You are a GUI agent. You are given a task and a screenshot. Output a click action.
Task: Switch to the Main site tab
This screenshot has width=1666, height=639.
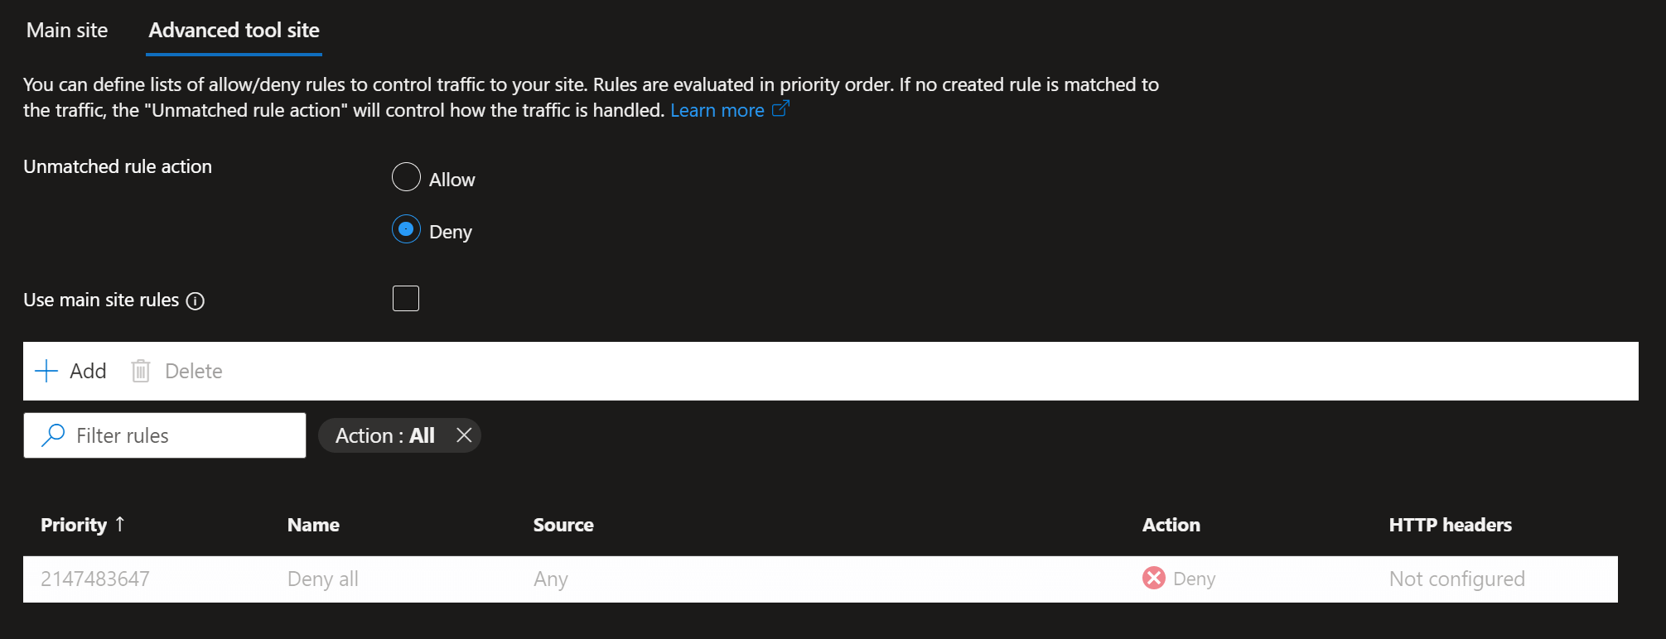[65, 30]
